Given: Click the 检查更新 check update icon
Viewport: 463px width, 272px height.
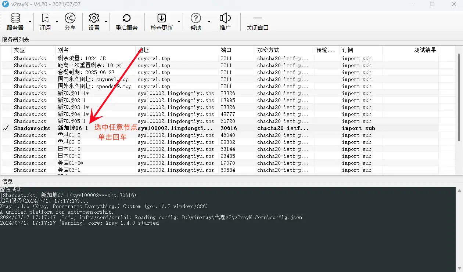Looking at the screenshot, I should click(162, 22).
